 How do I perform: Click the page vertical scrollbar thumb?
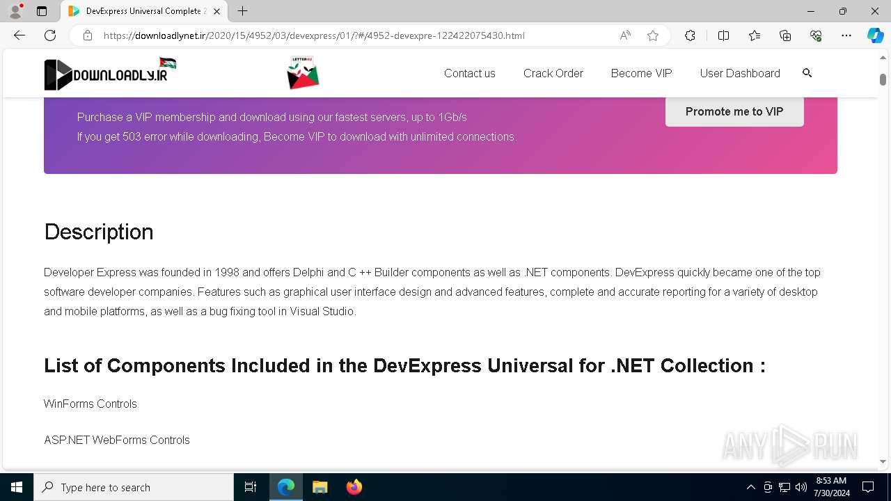[883, 79]
